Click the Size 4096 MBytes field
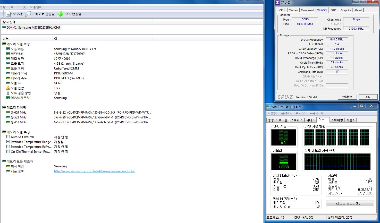Image resolution: width=380 pixels, height=223 pixels. (305, 24)
